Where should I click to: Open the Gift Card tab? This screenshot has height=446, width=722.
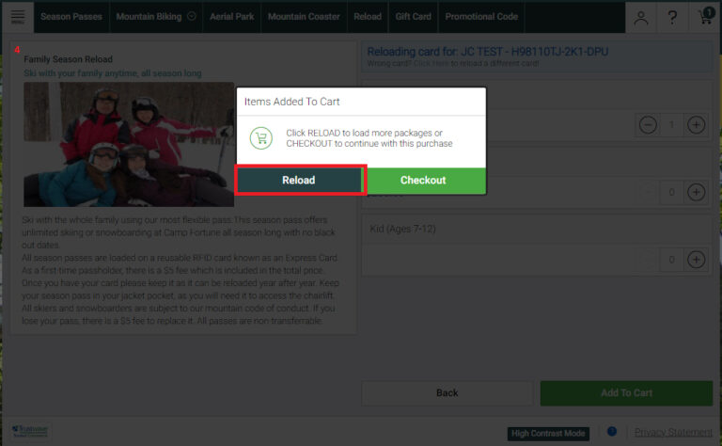coord(413,17)
